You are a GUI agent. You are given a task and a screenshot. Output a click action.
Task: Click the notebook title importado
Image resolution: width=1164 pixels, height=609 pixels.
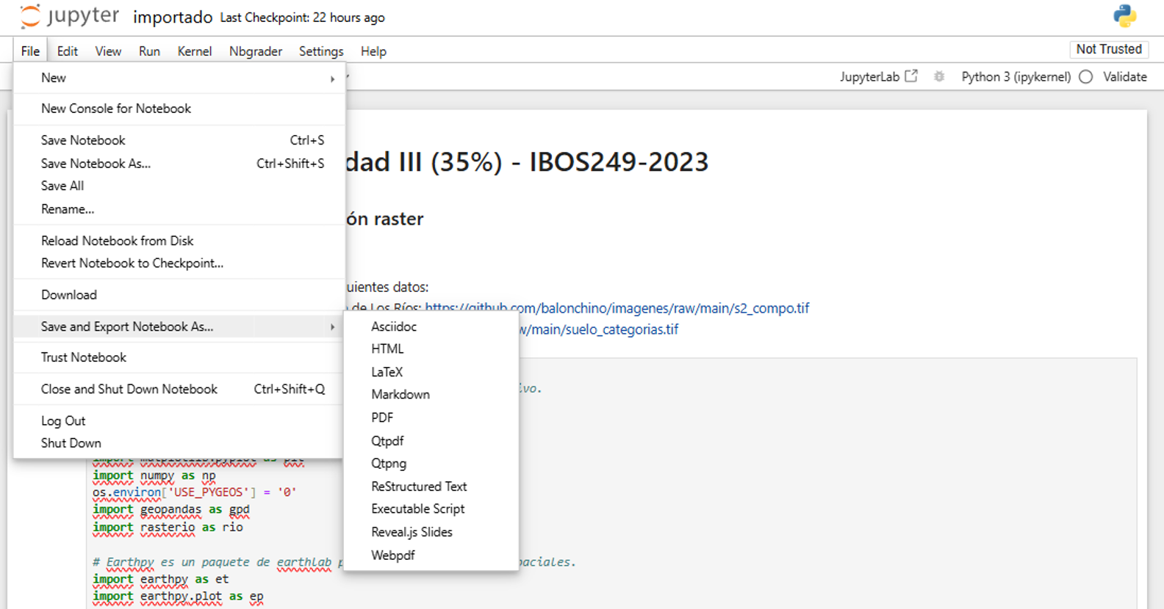point(173,18)
